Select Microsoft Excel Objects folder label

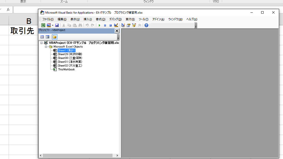[68, 46]
